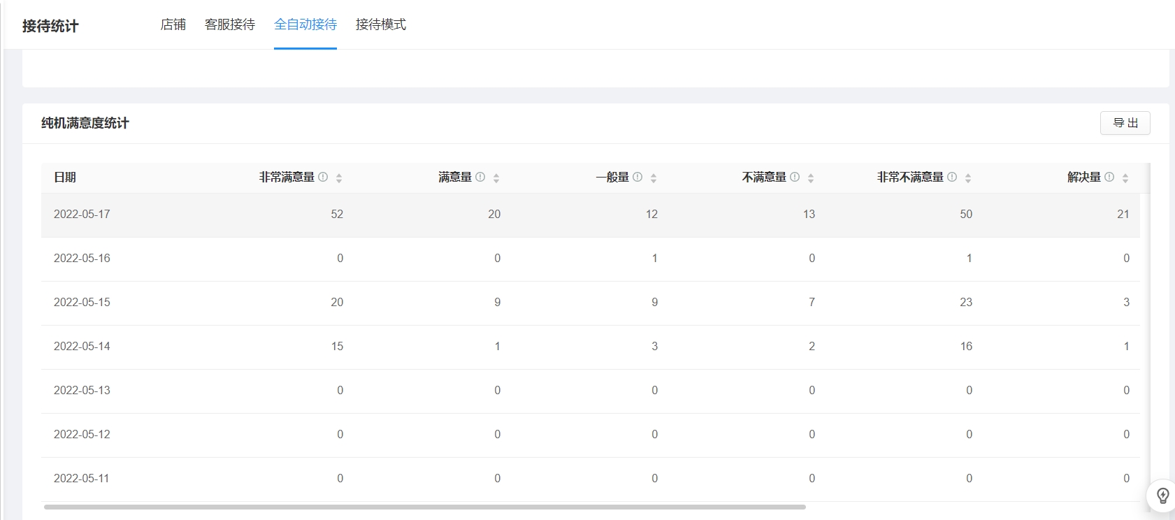
Task: Click the 日期 column header
Action: (65, 178)
